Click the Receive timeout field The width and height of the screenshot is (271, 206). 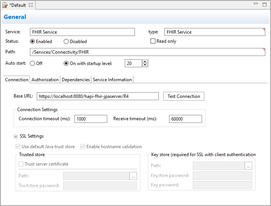coord(185,119)
